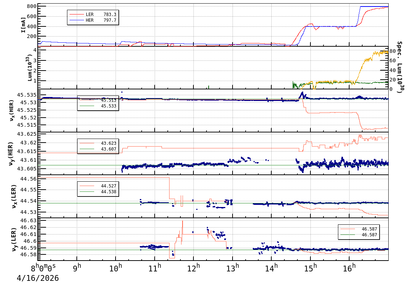The width and height of the screenshot is (418, 283).
Task: Click the 43.623 legend entry in νy(HER)
Action: (x=98, y=143)
